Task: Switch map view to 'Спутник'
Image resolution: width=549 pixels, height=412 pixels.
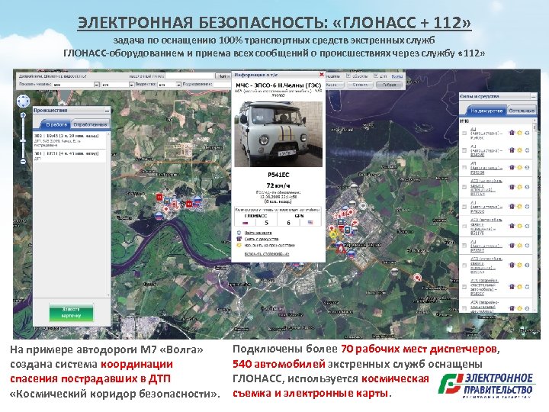Action: click(360, 85)
